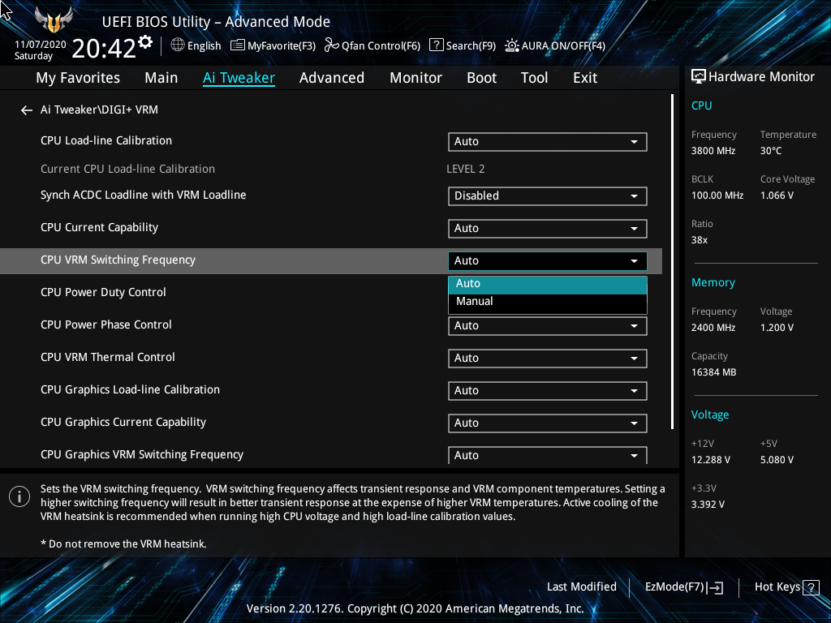Open Qfan Control fan icon
The height and width of the screenshot is (623, 831).
coord(332,45)
